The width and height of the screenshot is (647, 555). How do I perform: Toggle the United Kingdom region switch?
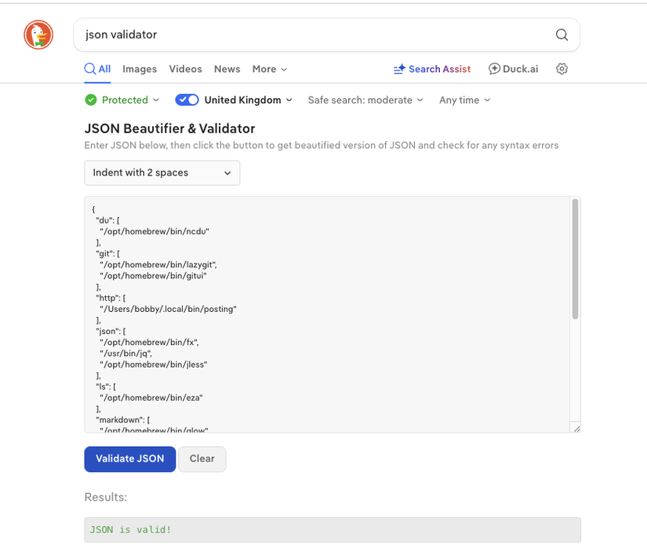click(187, 100)
